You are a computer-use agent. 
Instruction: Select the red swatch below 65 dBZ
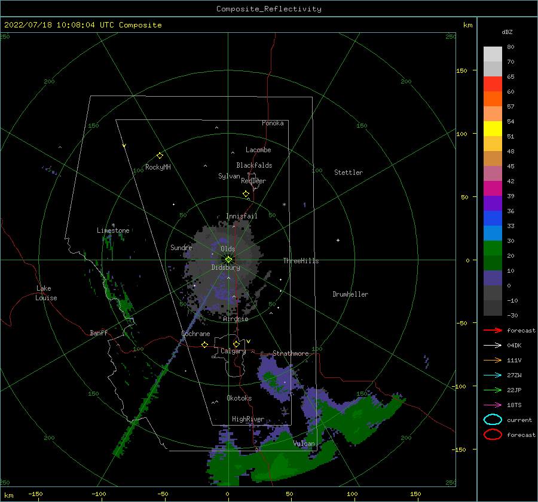coord(493,84)
